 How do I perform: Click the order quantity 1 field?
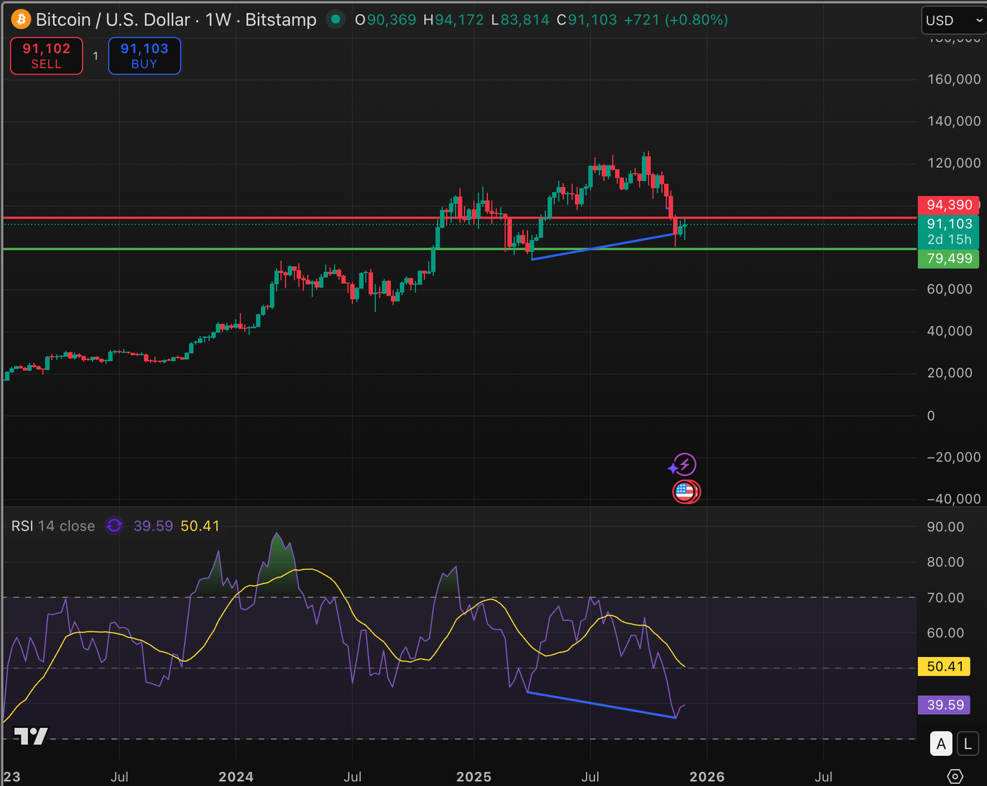tap(96, 56)
